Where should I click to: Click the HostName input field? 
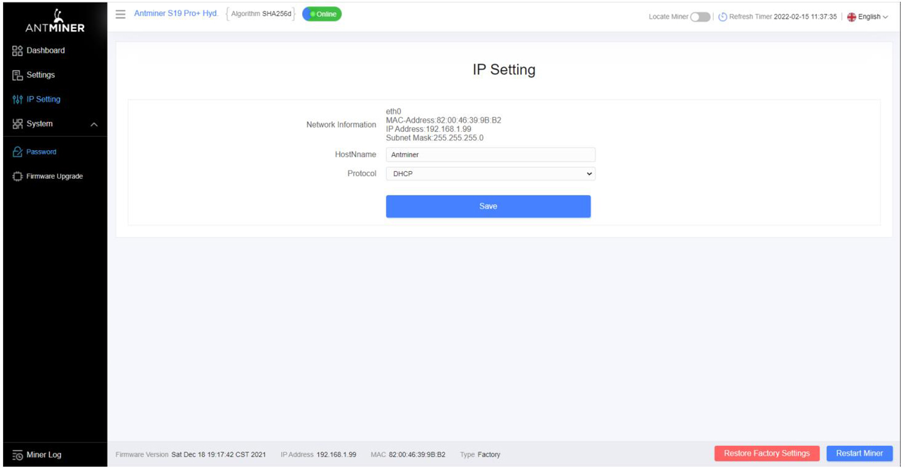click(490, 155)
